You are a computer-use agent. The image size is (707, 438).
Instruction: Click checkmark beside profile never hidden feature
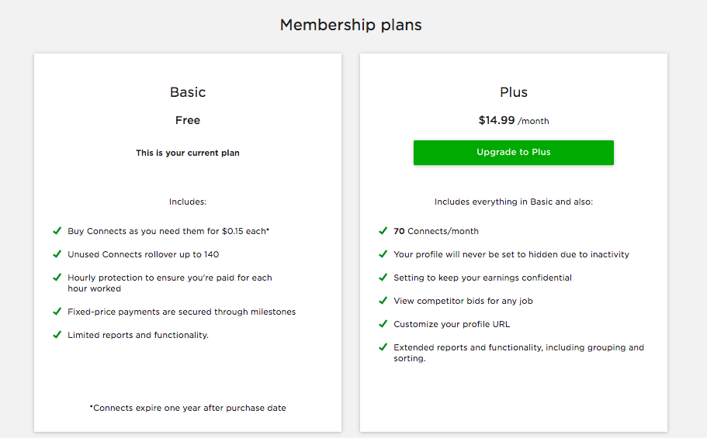click(383, 254)
